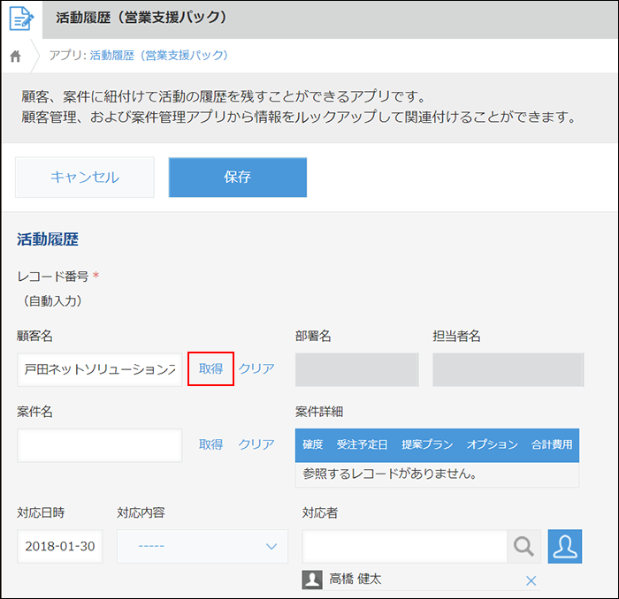Click the 担当者名 gray field
This screenshot has width=619, height=599.
coord(508,369)
